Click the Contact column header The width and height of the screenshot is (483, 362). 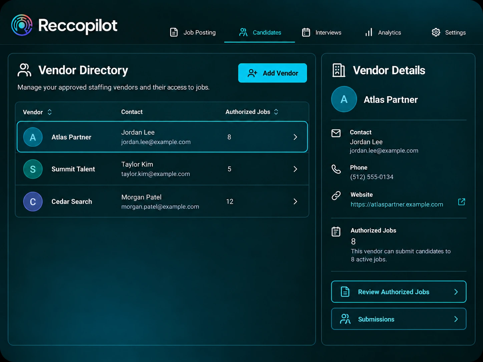point(132,112)
